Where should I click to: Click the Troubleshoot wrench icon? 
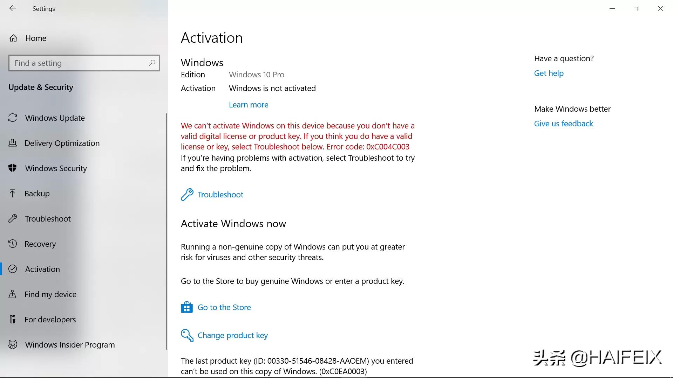click(x=187, y=194)
